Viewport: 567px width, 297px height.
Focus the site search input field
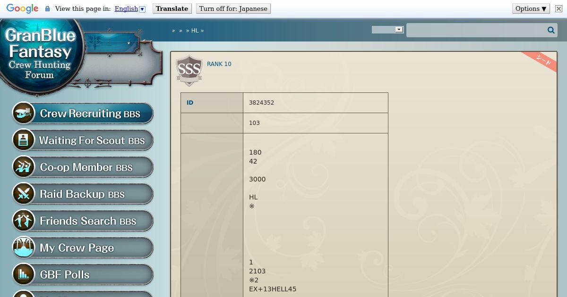(x=476, y=30)
